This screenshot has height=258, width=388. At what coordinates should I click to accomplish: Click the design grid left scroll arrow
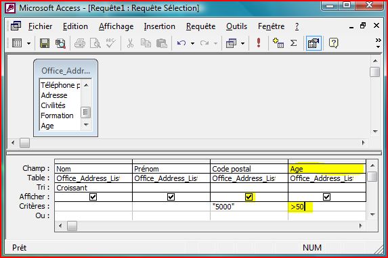60,226
